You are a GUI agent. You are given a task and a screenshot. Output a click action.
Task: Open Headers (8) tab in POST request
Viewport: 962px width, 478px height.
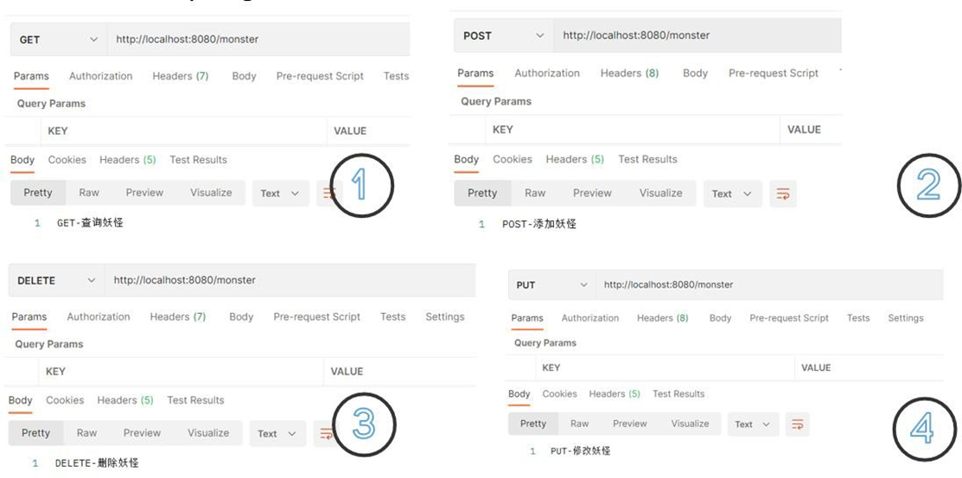point(629,73)
